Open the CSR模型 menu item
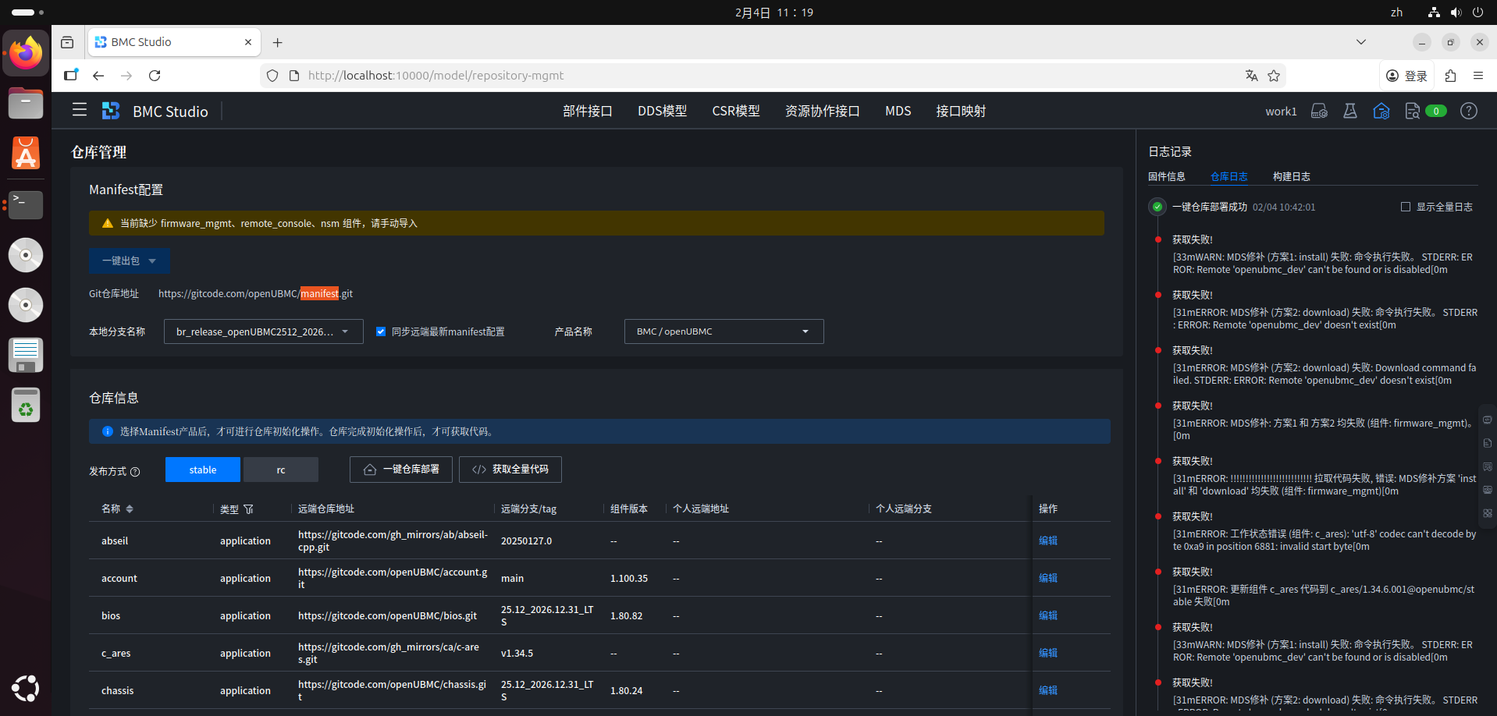 coord(735,112)
